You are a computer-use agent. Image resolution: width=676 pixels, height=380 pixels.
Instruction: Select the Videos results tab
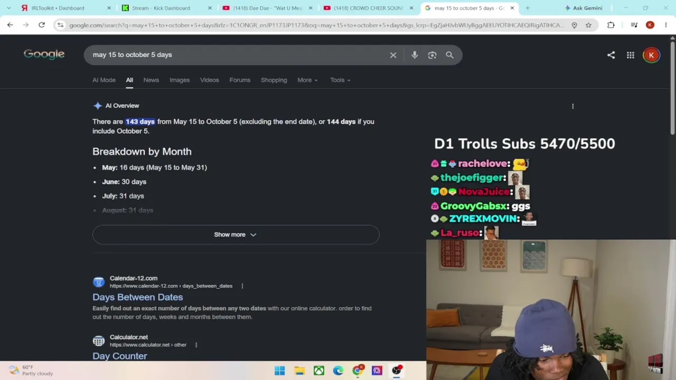210,80
